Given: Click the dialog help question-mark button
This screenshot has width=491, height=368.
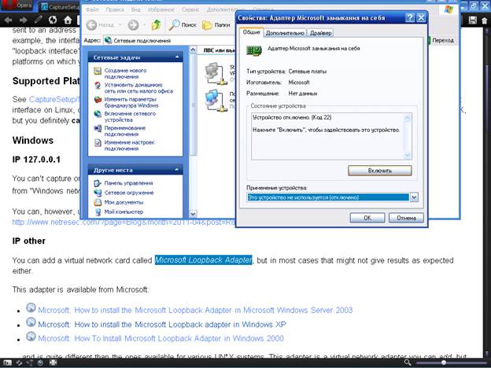Looking at the screenshot, I should pos(410,18).
